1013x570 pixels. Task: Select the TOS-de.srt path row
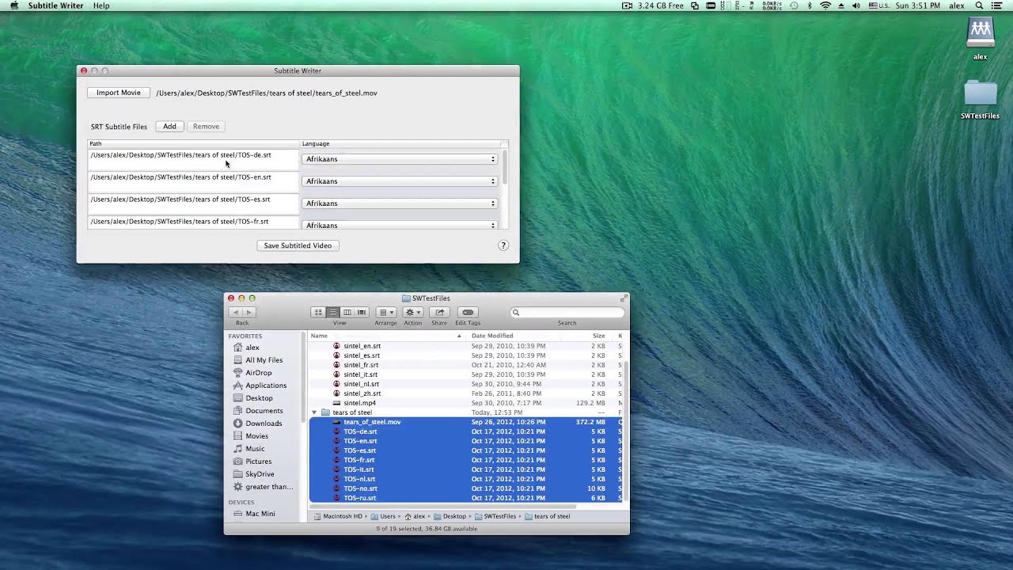click(193, 159)
